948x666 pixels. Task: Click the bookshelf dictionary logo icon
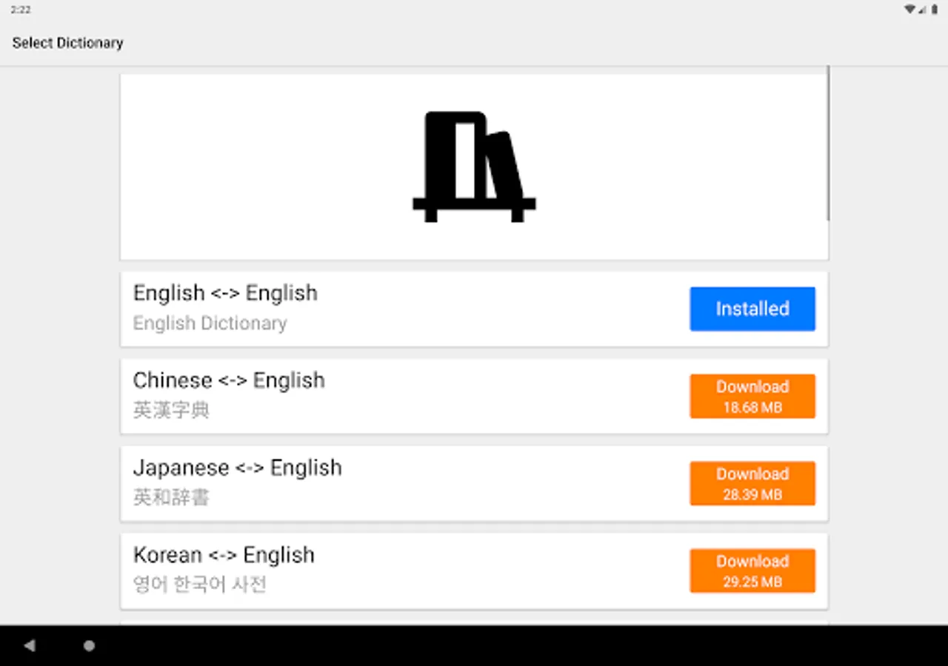474,166
